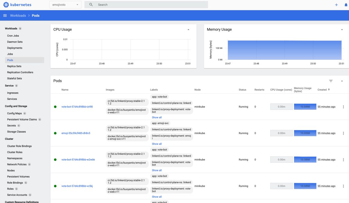Screen dimensions: 349x203
Task: Click the N badge beside Workloads
Action: pyautogui.click(x=20, y=29)
